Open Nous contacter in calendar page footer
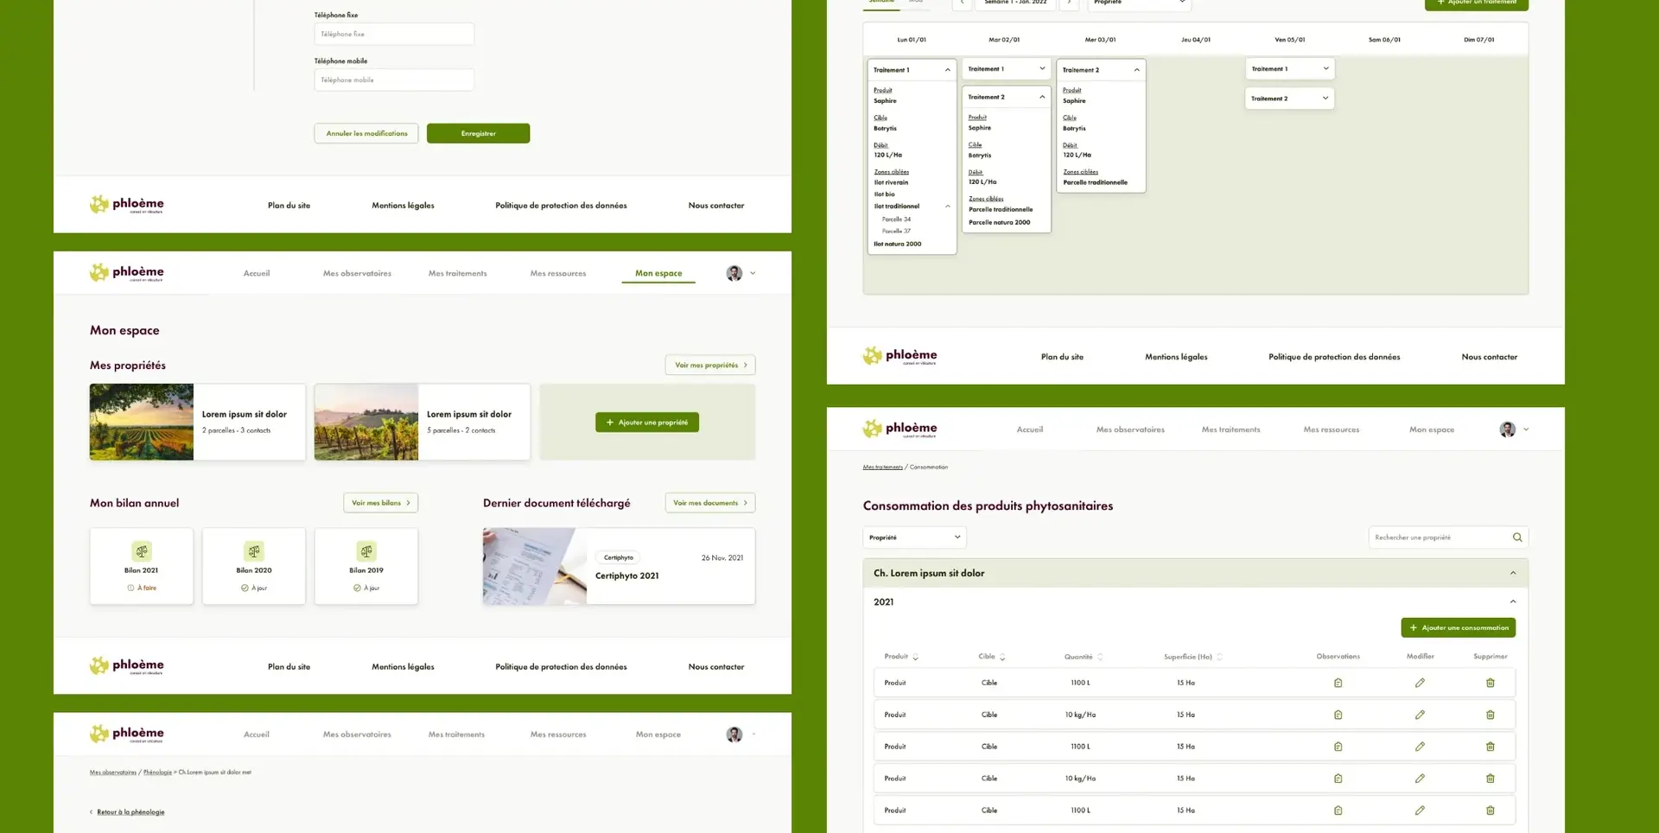 1489,357
